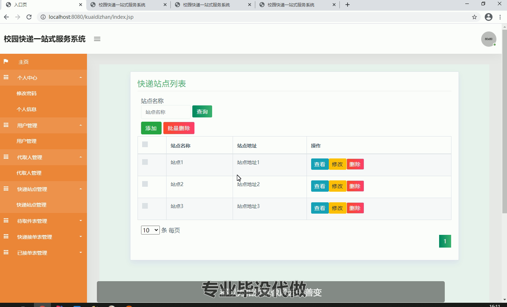This screenshot has width=507, height=307.
Task: Focus the 站点名称 search input field
Action: (166, 112)
